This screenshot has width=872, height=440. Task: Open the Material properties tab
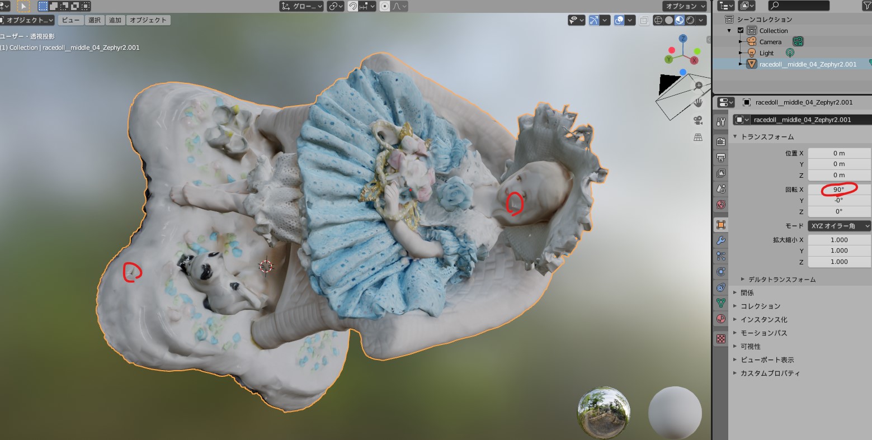coord(721,319)
